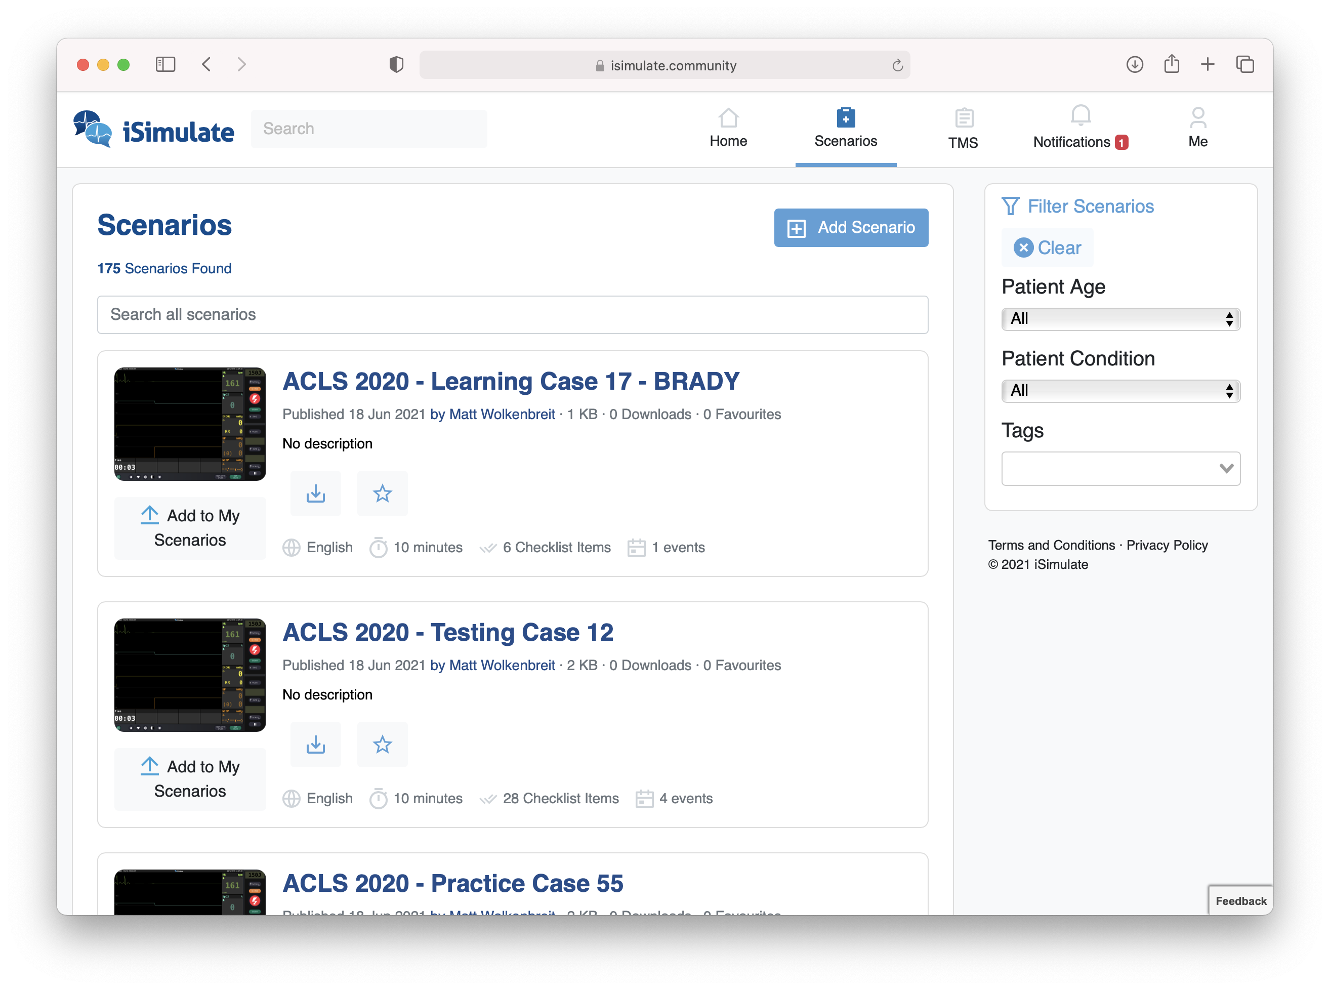Click the iSimulate logo
The width and height of the screenshot is (1330, 990).
pos(154,129)
